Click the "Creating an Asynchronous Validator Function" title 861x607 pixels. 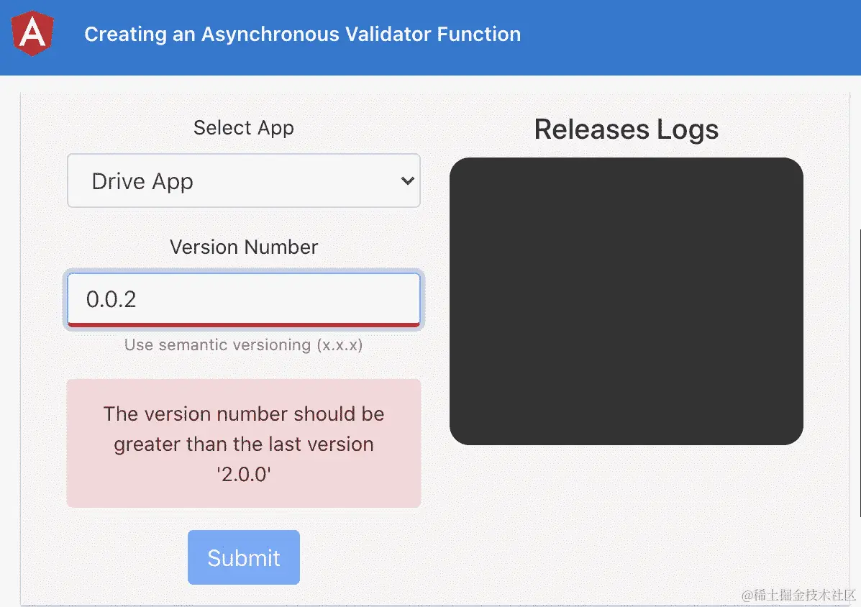point(303,34)
